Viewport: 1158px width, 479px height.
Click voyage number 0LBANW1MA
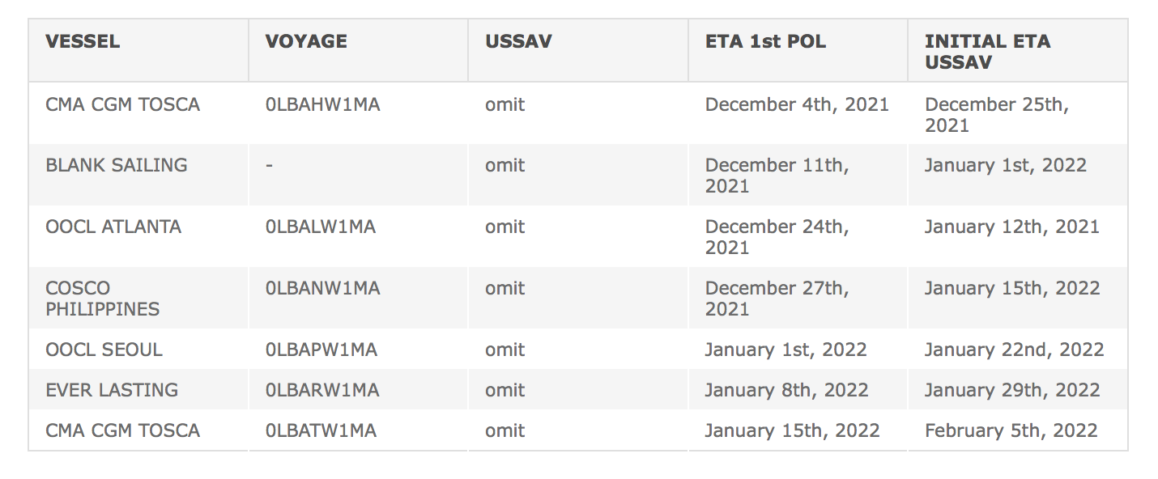tap(322, 289)
